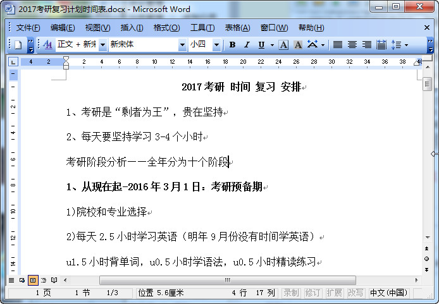Toggle Underline formatting
439x304 pixels.
point(261,45)
